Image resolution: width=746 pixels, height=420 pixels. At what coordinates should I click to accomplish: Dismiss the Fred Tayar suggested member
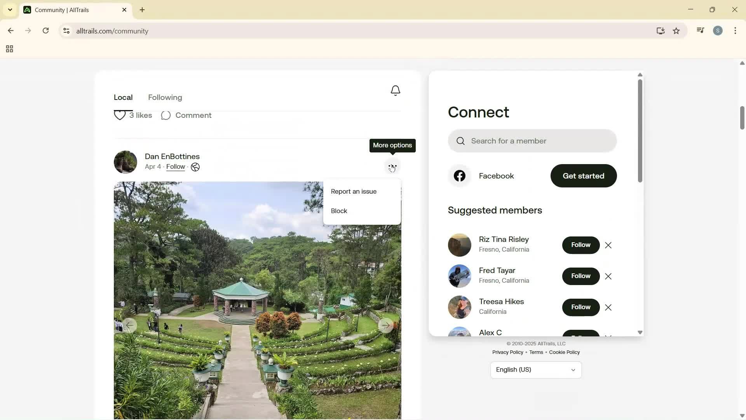608,276
